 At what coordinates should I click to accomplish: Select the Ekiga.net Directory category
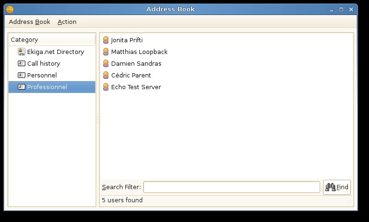[52, 52]
